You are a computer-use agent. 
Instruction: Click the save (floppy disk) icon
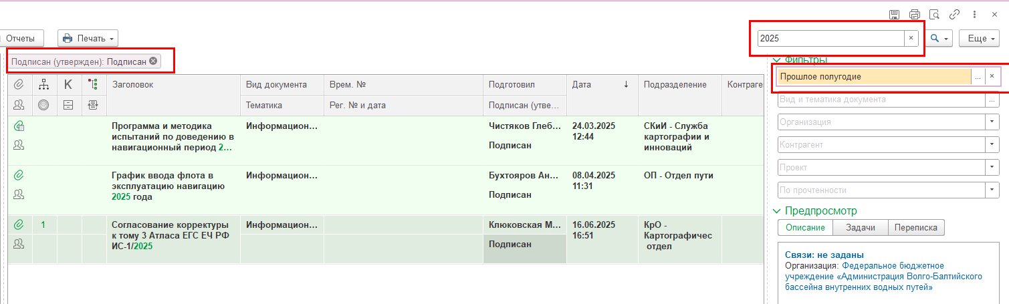point(894,15)
